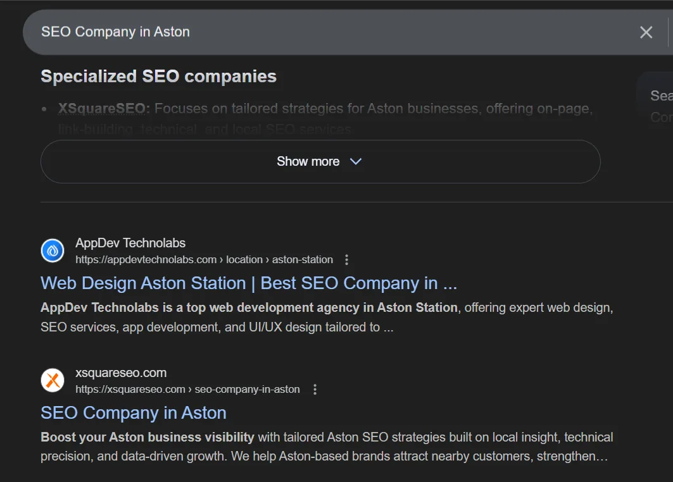Clear the search query using the X icon

pyautogui.click(x=645, y=32)
